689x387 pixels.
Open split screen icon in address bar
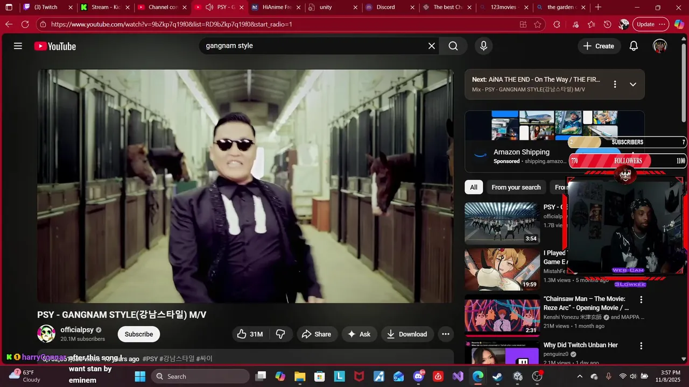click(523, 24)
